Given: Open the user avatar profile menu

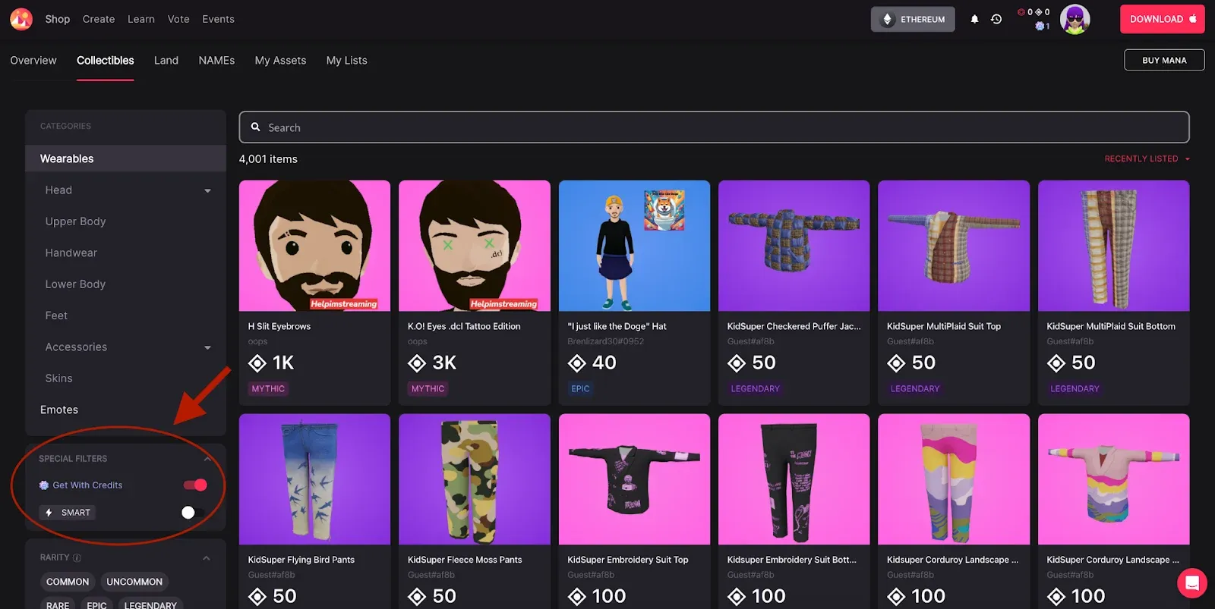Looking at the screenshot, I should click(1075, 19).
